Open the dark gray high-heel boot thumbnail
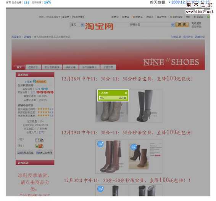This screenshot has height=201, width=216. tap(146, 106)
